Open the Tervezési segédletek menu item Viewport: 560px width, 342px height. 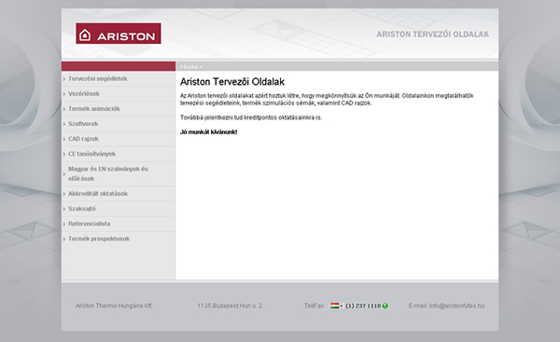pyautogui.click(x=97, y=78)
